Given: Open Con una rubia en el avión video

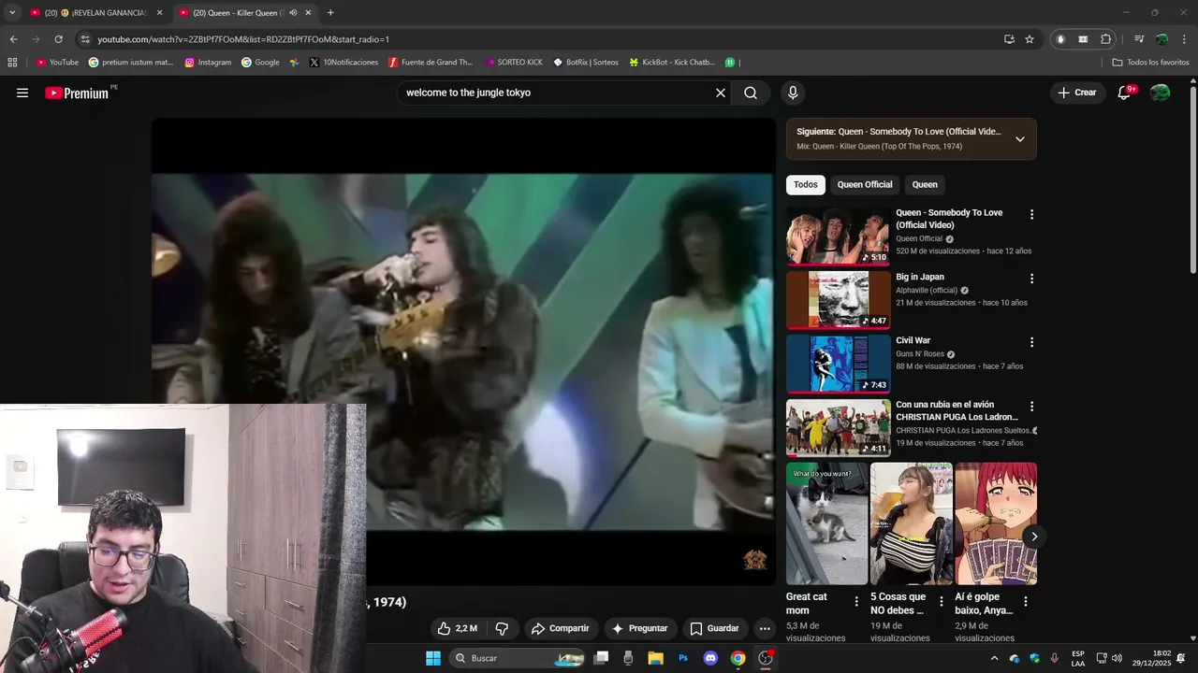Looking at the screenshot, I should [838, 428].
